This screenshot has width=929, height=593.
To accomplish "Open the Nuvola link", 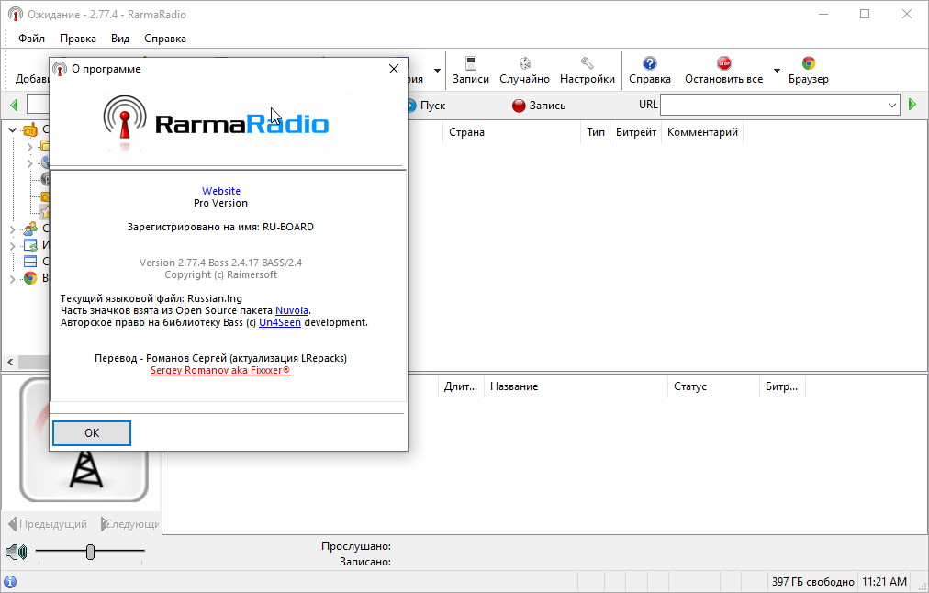I will tap(292, 310).
